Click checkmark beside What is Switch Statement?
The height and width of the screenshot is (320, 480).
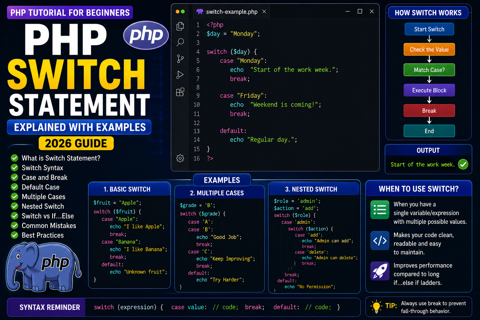click(x=15, y=158)
